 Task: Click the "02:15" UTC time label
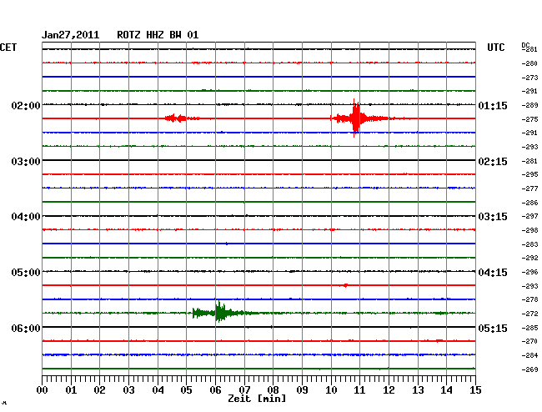(x=493, y=162)
